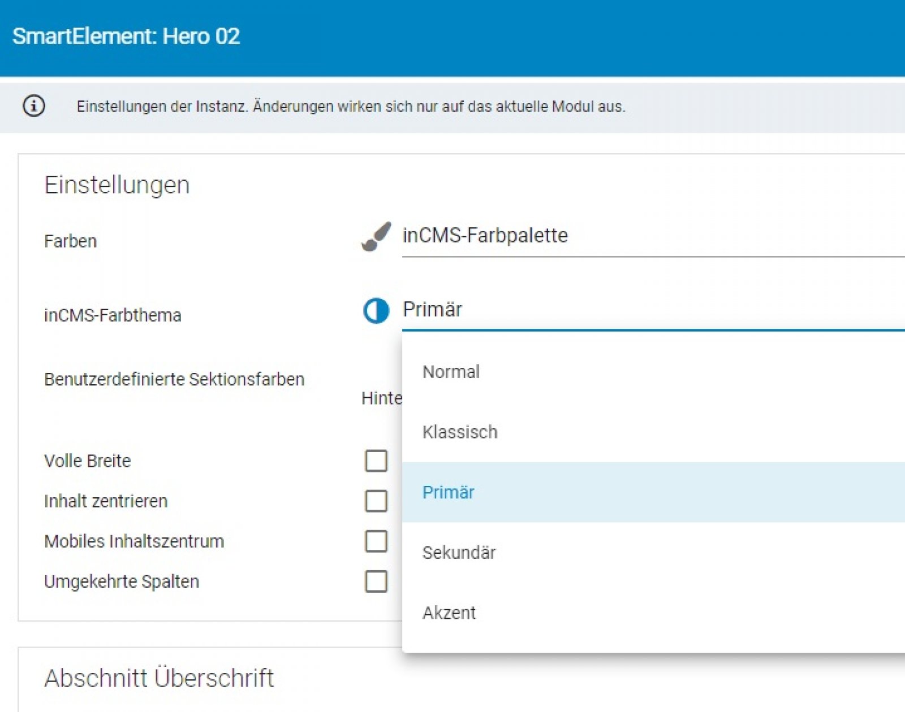Click the Einstellungen section heading

pos(117,185)
